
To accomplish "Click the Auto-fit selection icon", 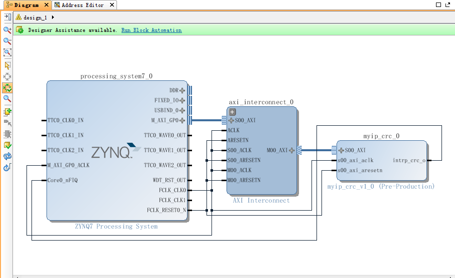I will point(7,76).
